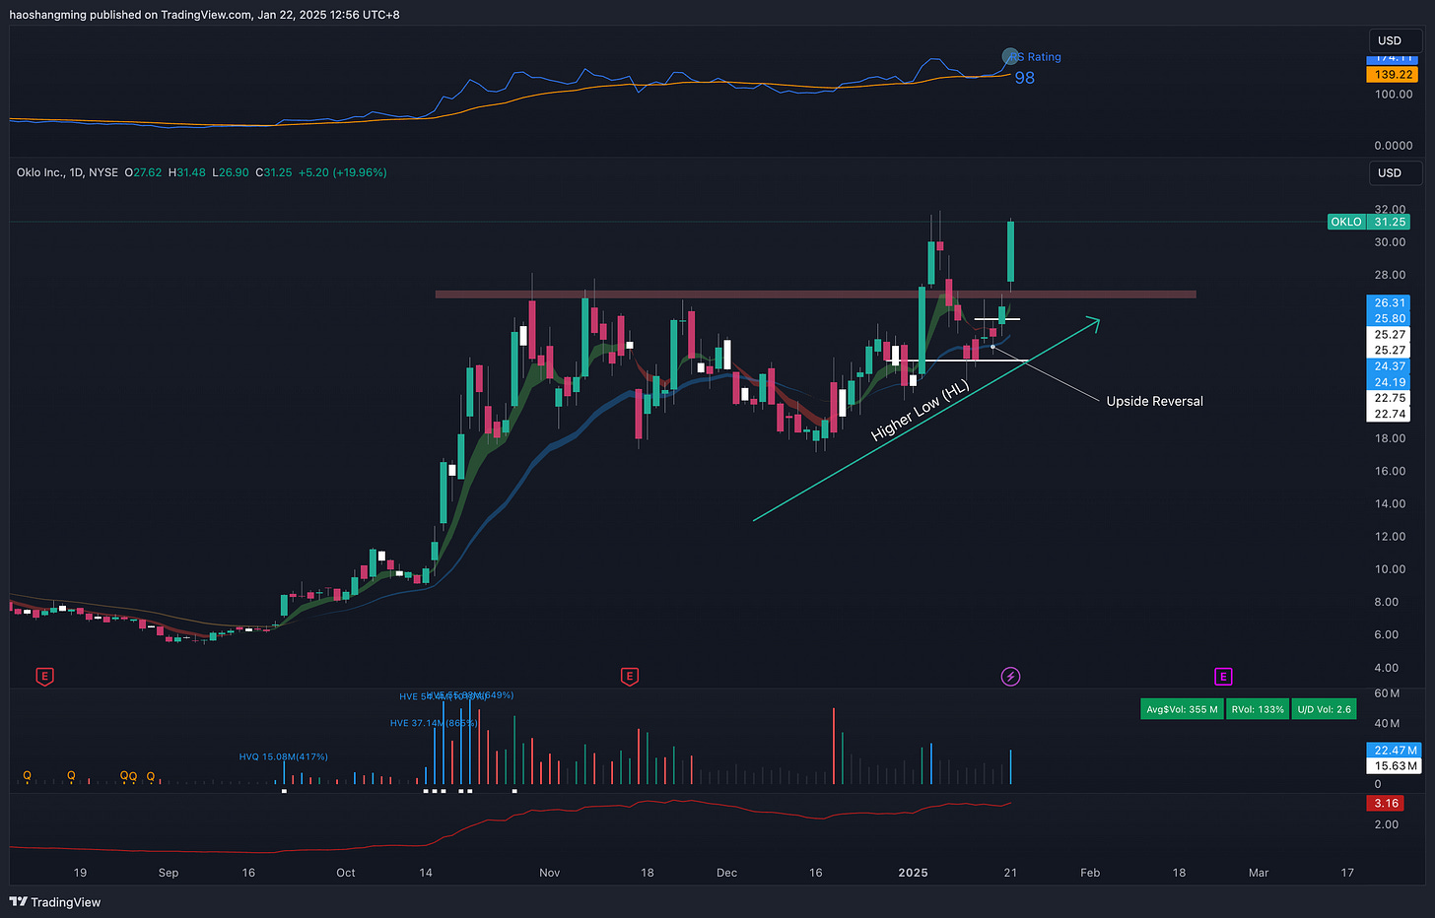Click the change value +5.20 (+19.96%)
The width and height of the screenshot is (1435, 918).
coord(342,172)
